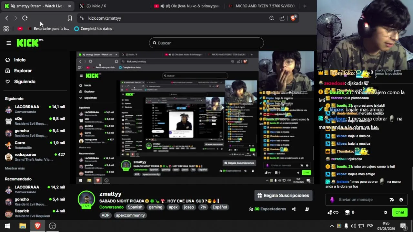This screenshot has width=413, height=232.
Task: Show hidden system tray icons
Action: click(332, 226)
